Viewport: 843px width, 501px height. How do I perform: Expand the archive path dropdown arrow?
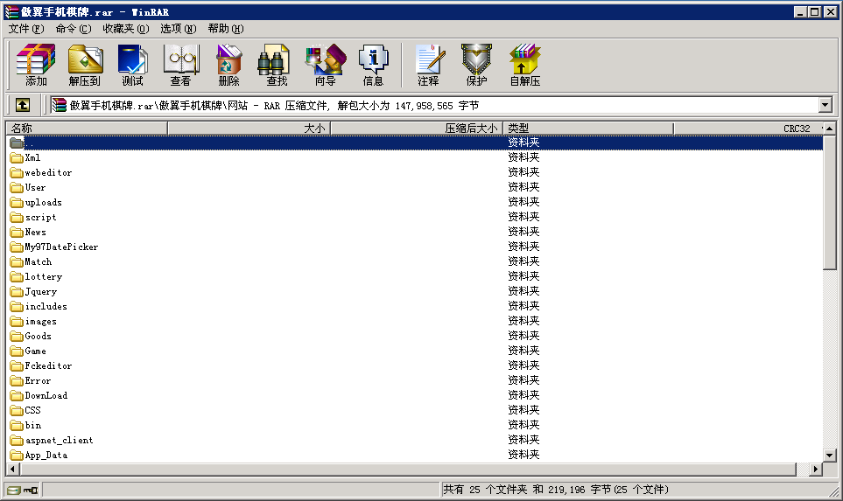tap(825, 105)
